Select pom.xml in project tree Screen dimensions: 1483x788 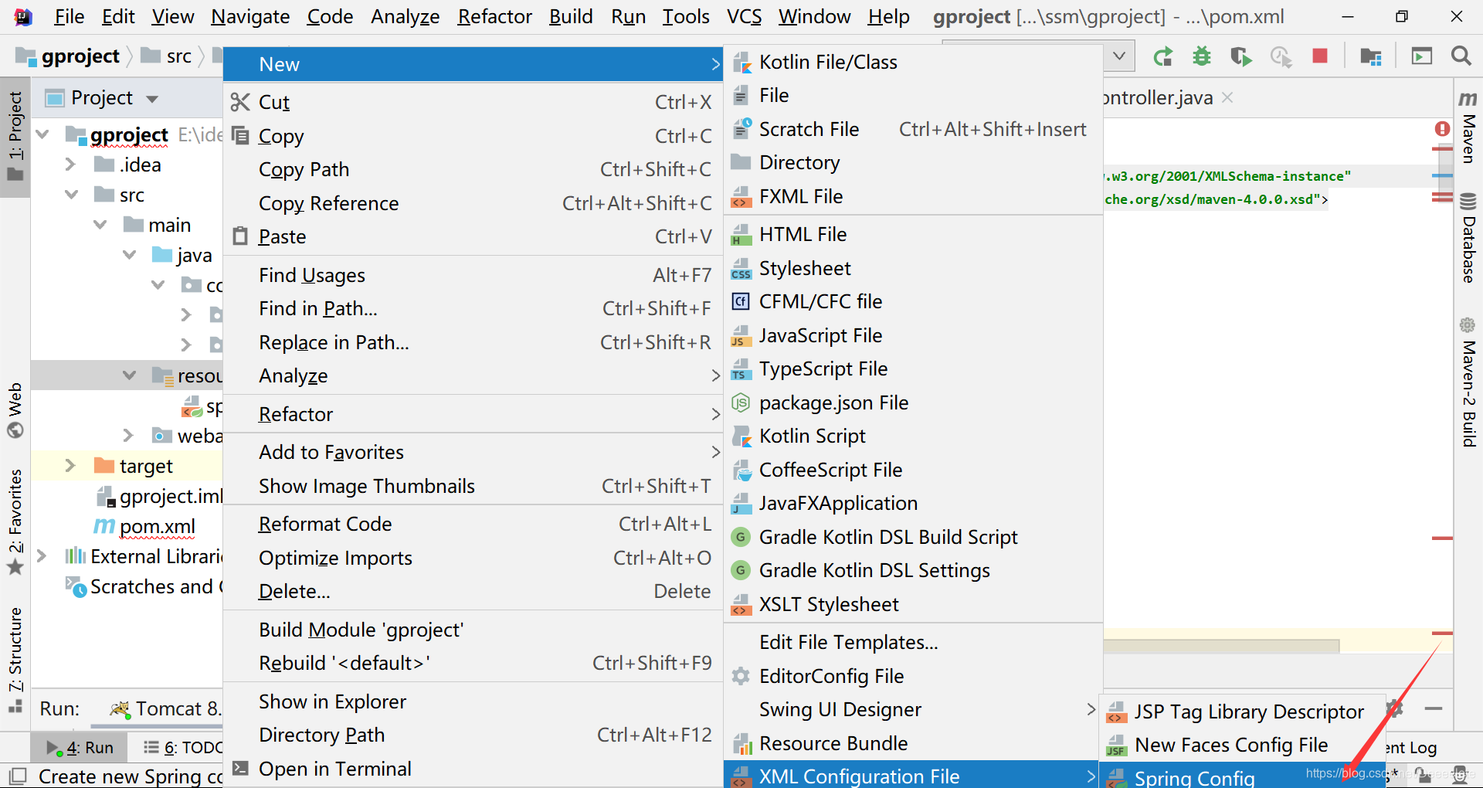pyautogui.click(x=157, y=526)
